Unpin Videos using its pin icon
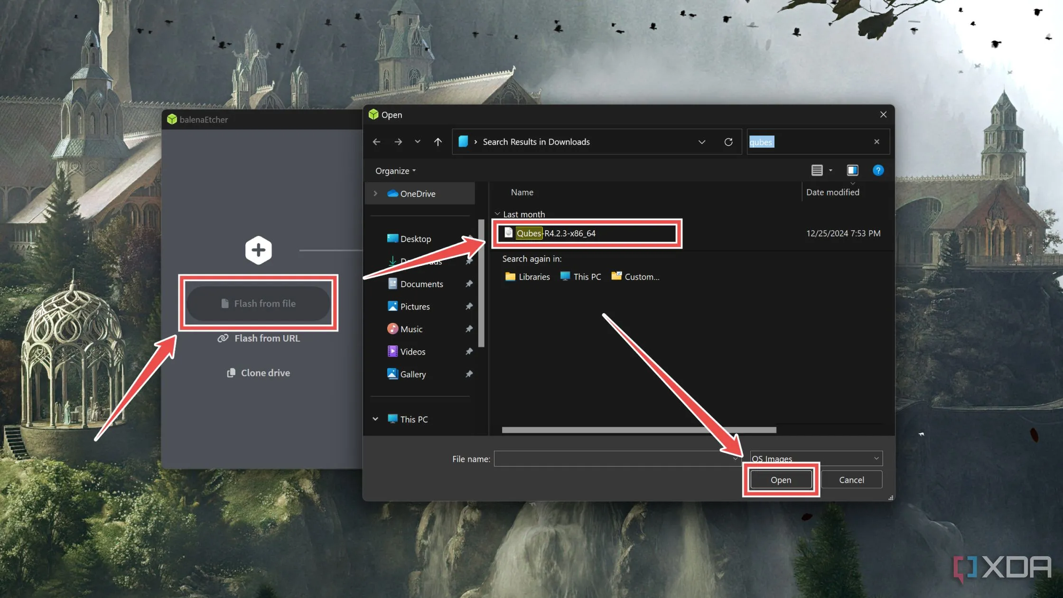 (469, 352)
